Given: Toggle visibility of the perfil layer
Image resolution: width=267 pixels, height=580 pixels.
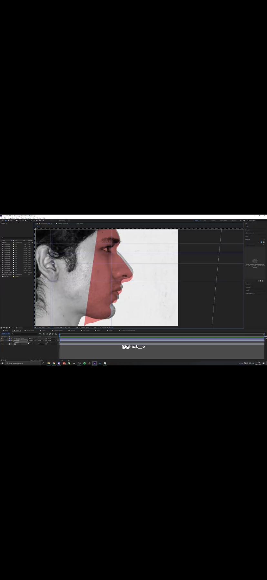Looking at the screenshot, I should pyautogui.click(x=1, y=340).
